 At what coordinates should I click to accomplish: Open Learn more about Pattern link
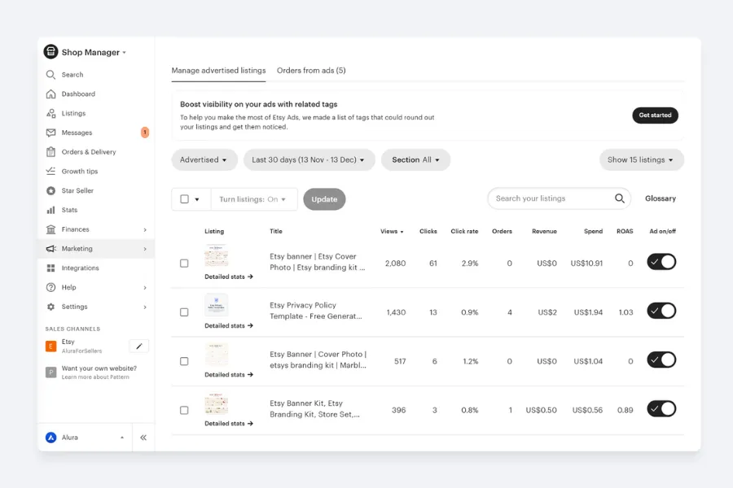pos(95,377)
